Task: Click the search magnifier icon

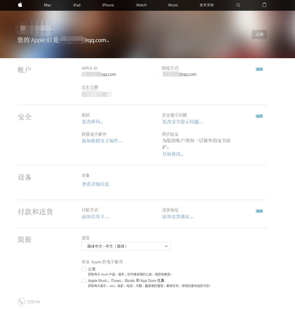Action: pyautogui.click(x=238, y=5)
